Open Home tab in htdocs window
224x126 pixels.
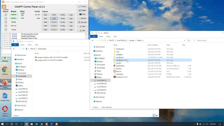click(101, 36)
